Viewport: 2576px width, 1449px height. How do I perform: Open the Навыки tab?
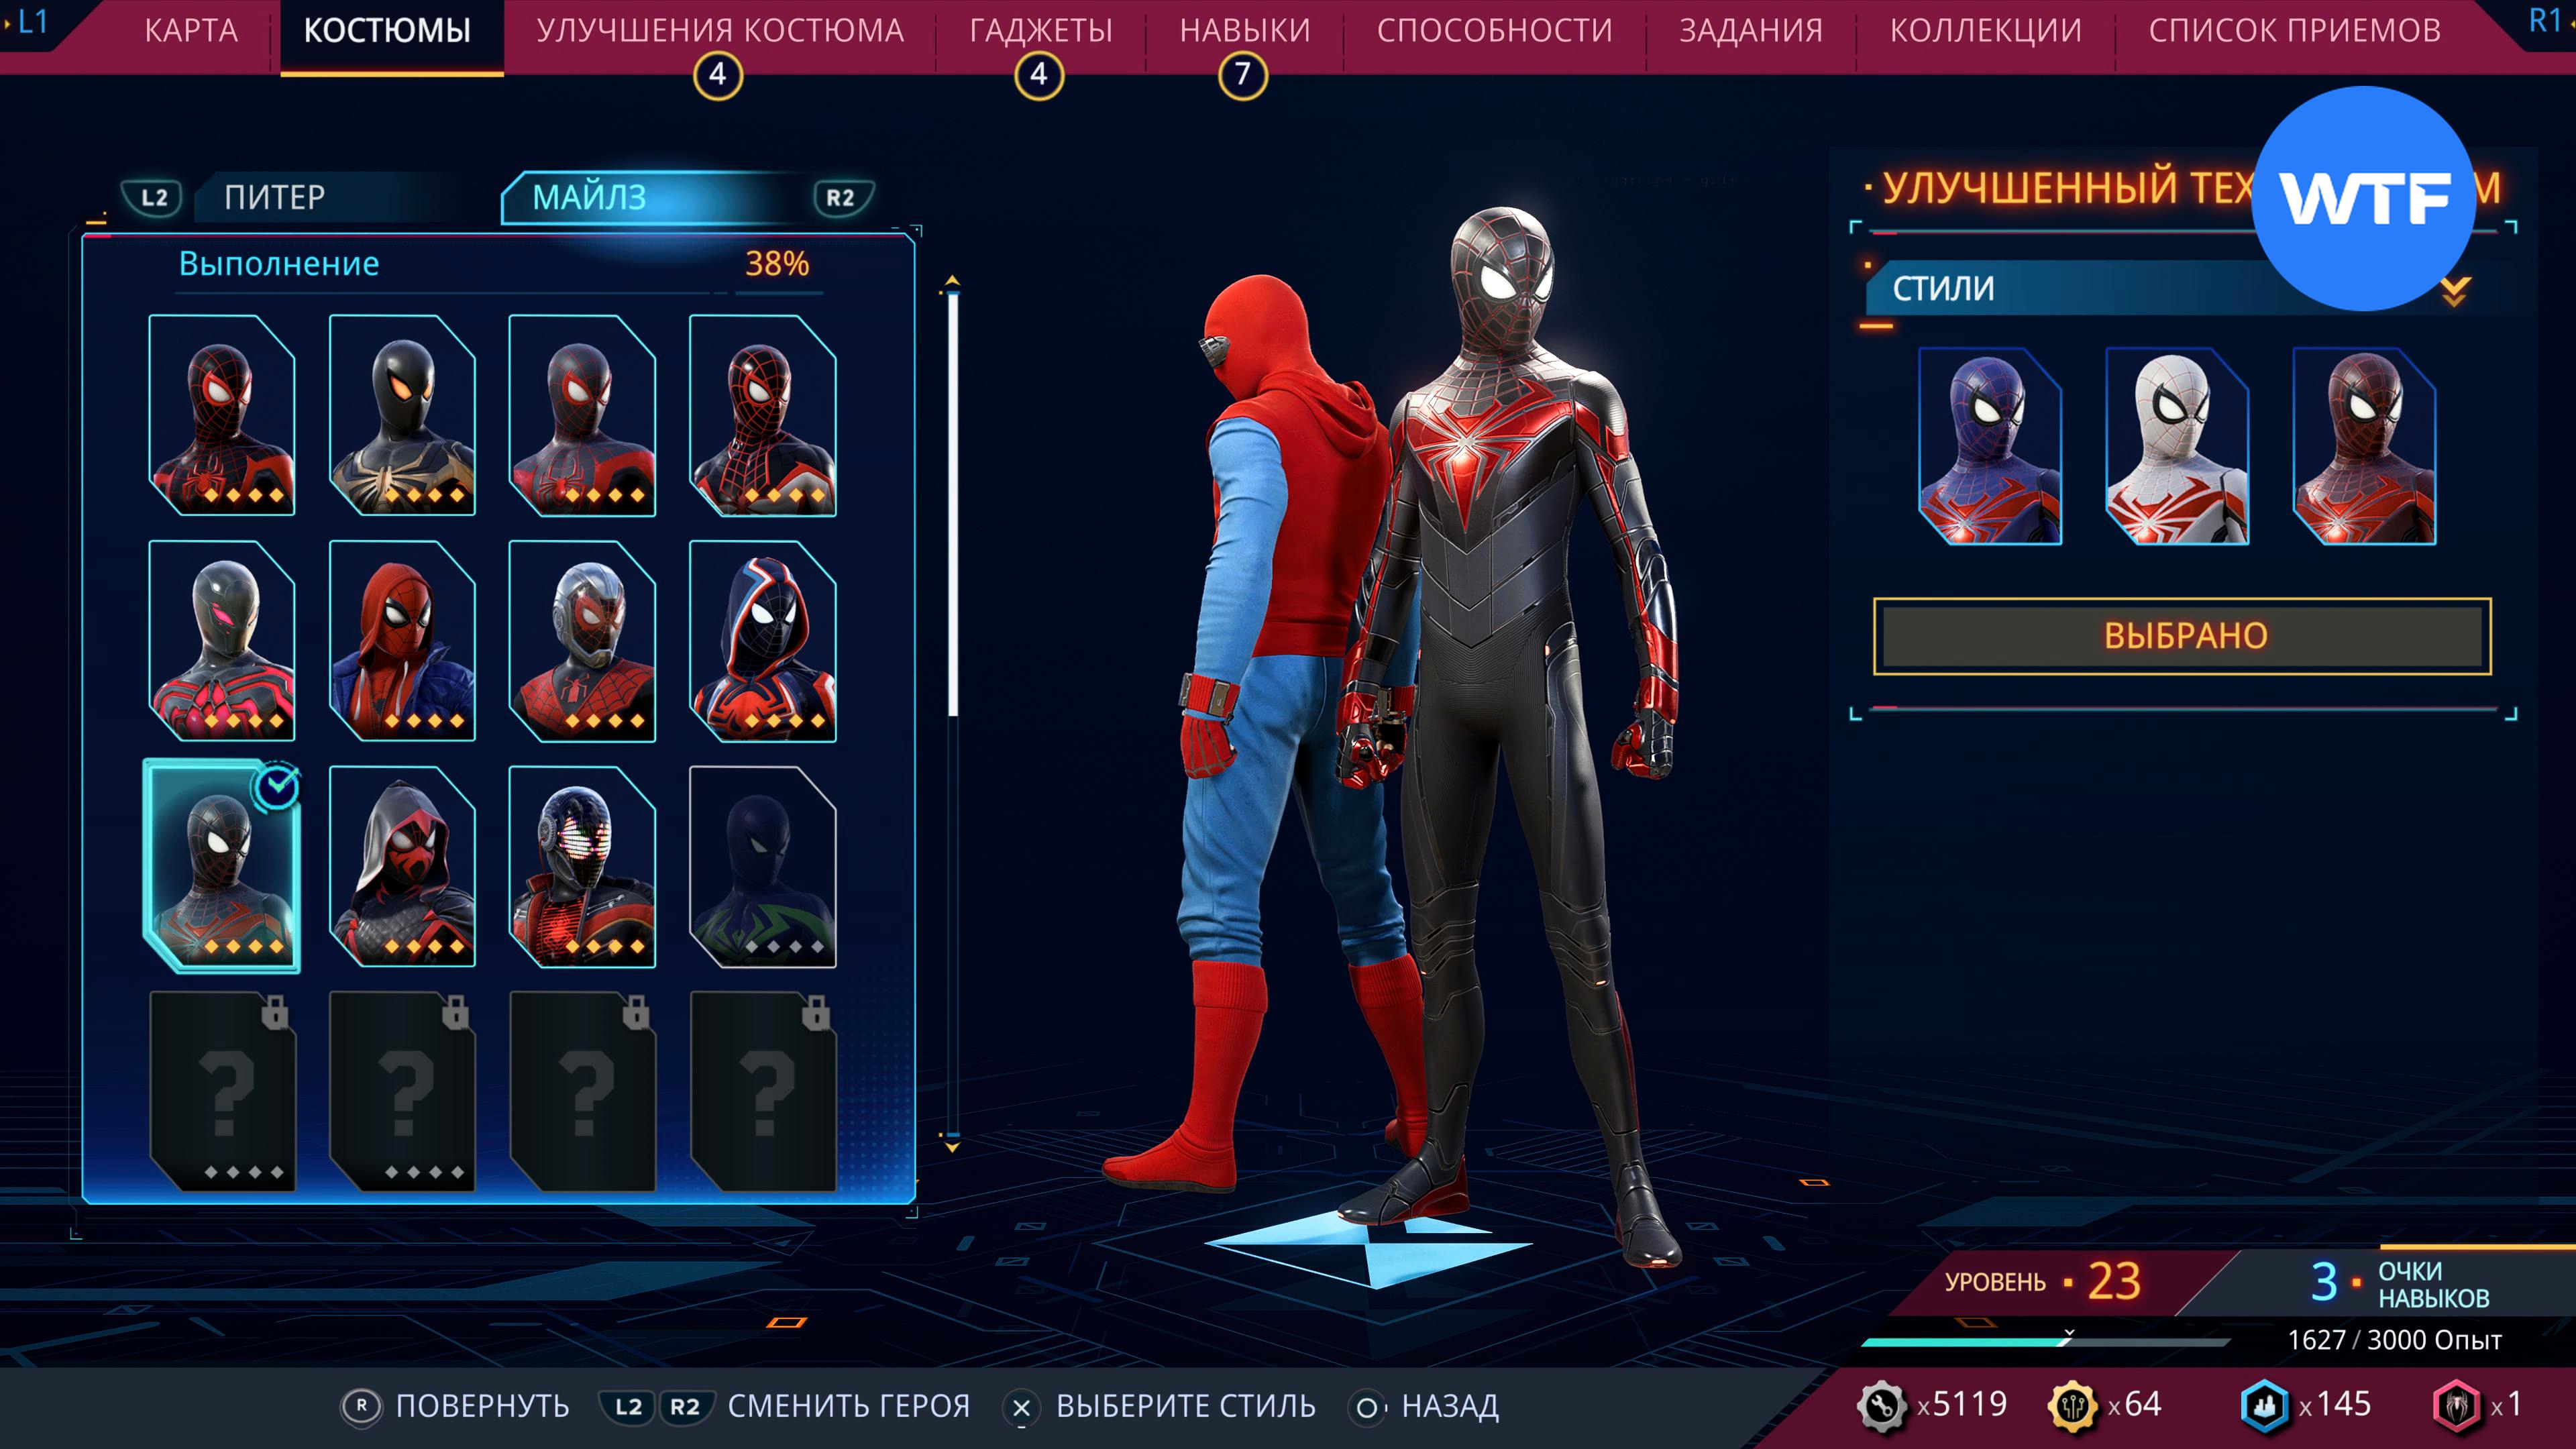[1244, 31]
